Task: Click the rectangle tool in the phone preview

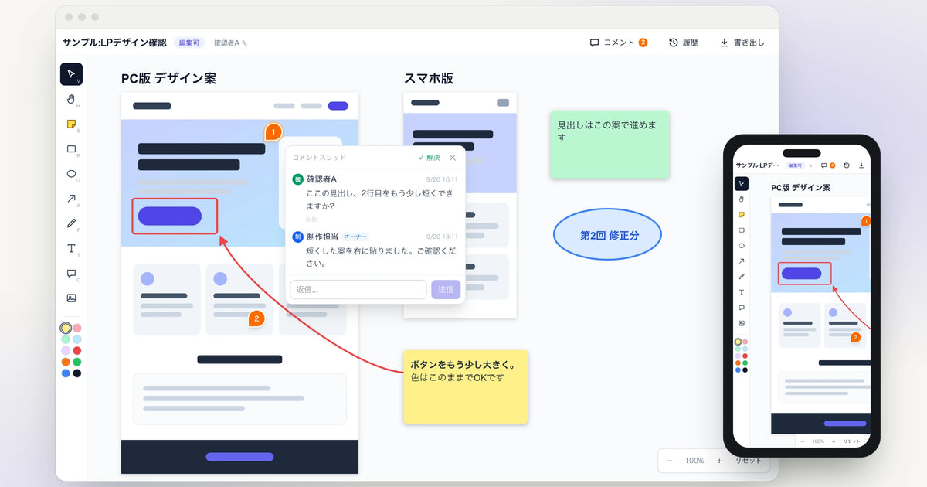Action: click(742, 230)
